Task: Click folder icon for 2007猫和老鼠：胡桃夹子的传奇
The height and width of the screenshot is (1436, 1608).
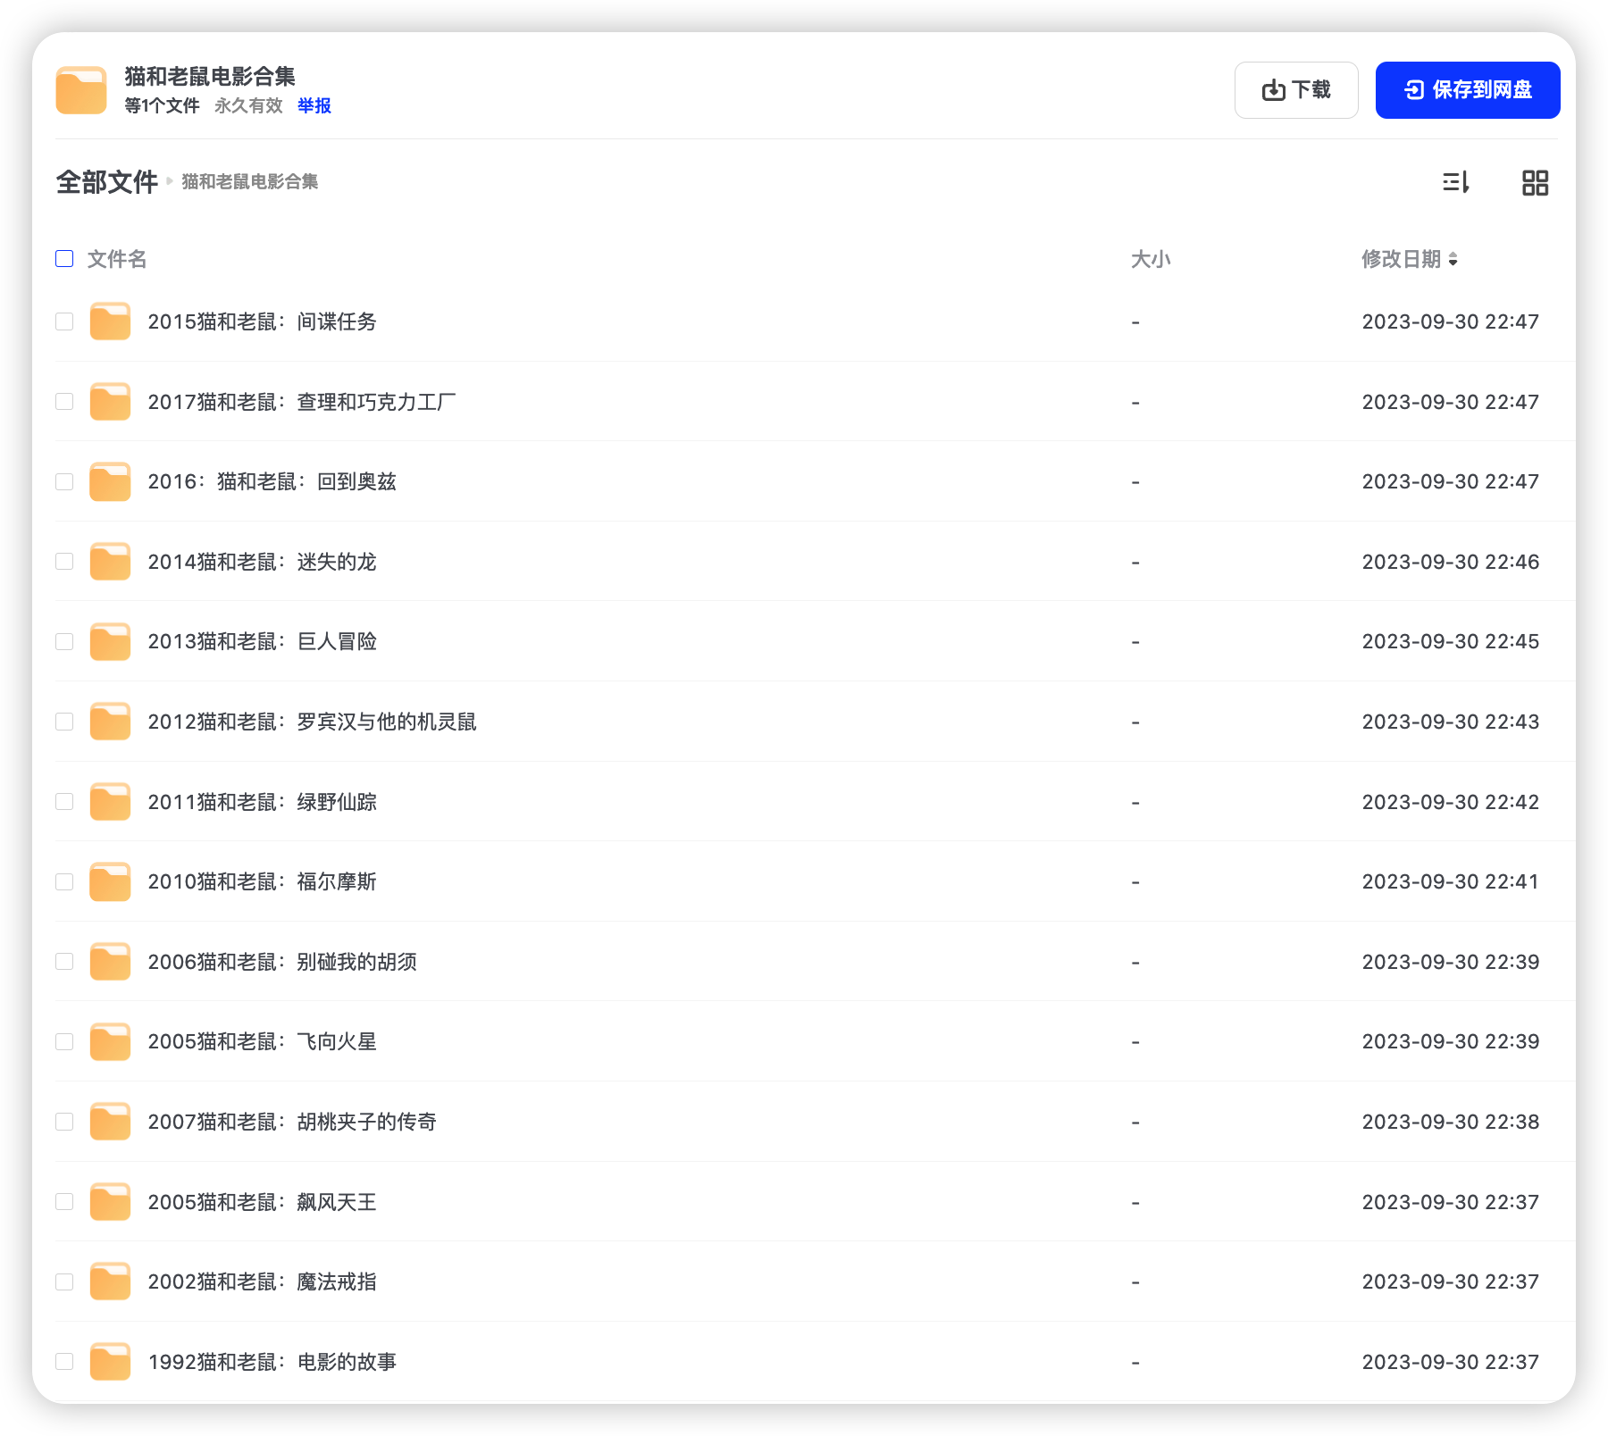Action: (111, 1122)
